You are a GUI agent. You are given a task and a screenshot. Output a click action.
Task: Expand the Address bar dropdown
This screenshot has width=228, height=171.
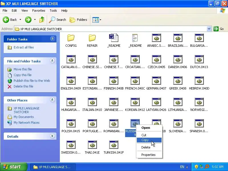[209, 29]
